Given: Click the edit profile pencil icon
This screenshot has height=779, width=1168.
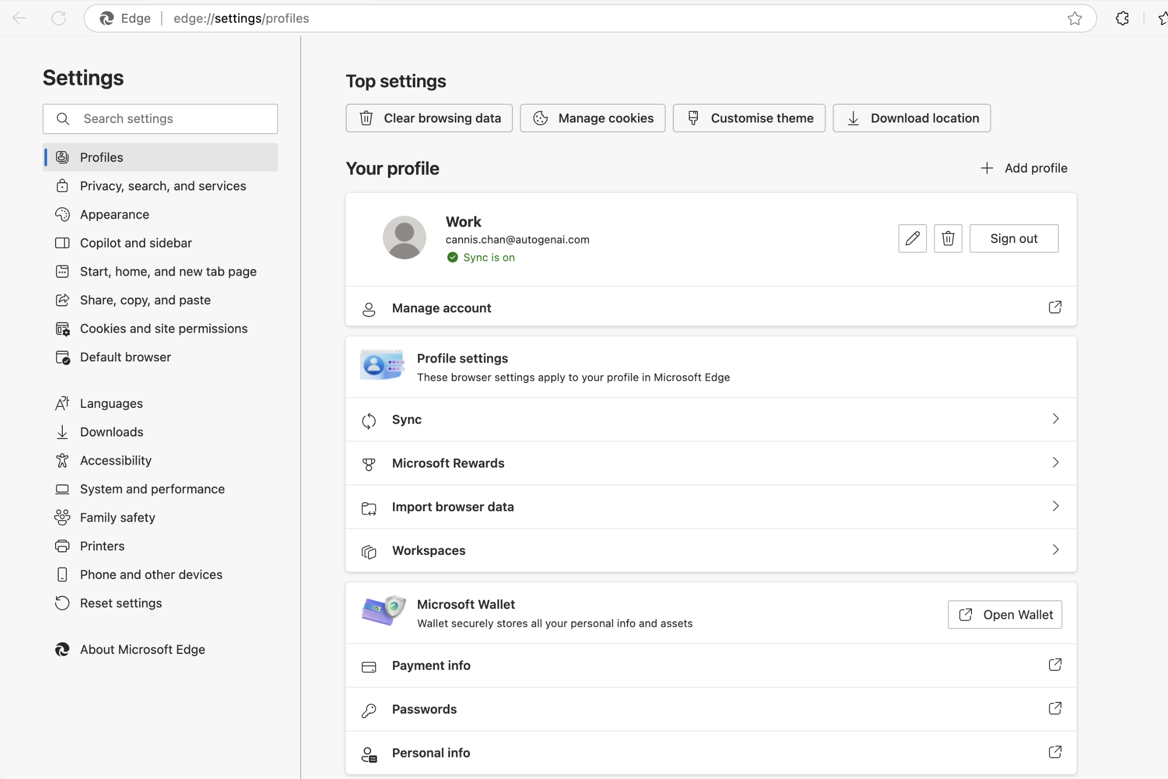Looking at the screenshot, I should (912, 238).
